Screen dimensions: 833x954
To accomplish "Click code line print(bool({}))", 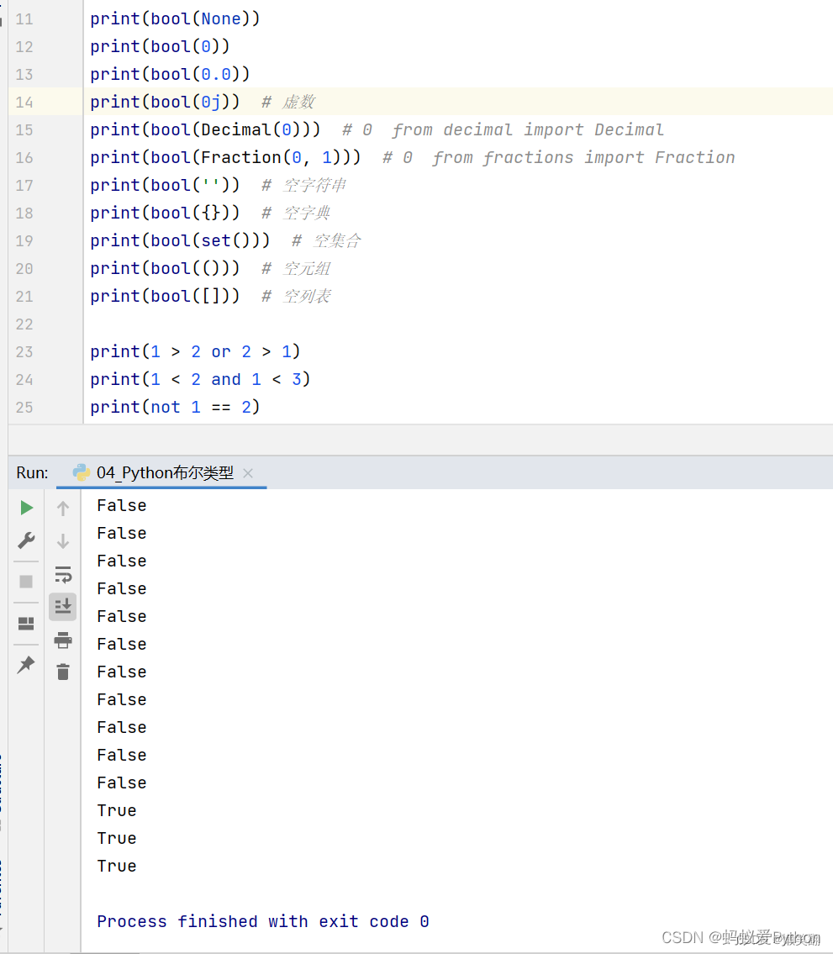I will click(x=165, y=213).
